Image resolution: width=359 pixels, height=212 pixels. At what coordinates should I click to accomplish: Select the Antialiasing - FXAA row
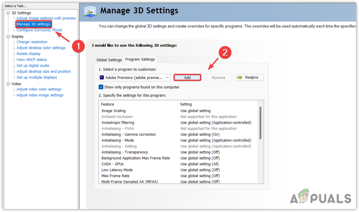pyautogui.click(x=178, y=129)
